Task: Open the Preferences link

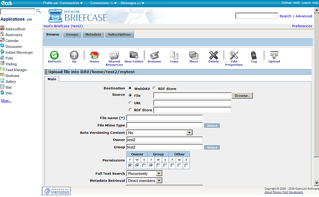Action: (302, 26)
